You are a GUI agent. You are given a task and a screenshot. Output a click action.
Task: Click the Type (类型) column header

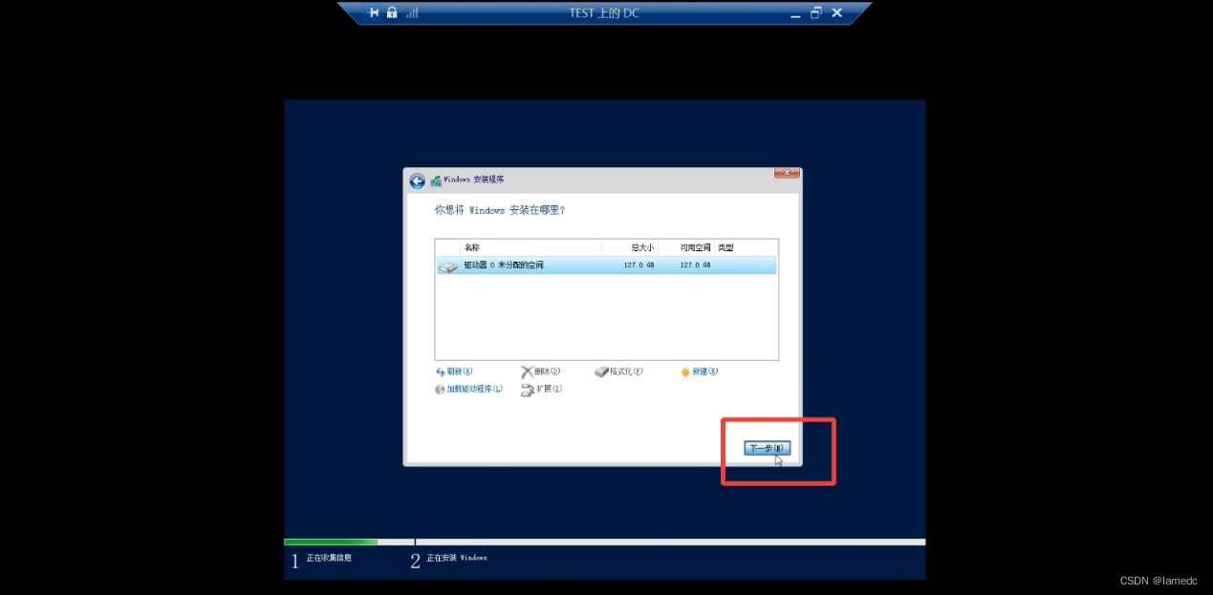[745, 247]
